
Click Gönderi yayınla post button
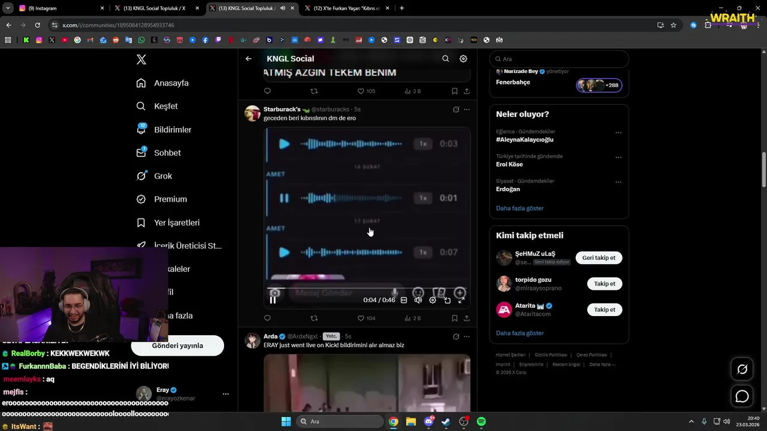coord(177,345)
